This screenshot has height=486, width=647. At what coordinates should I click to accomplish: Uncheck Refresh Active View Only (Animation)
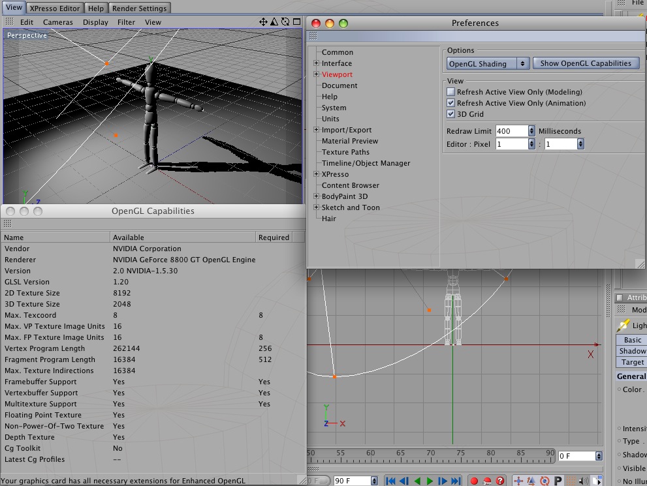click(x=450, y=103)
